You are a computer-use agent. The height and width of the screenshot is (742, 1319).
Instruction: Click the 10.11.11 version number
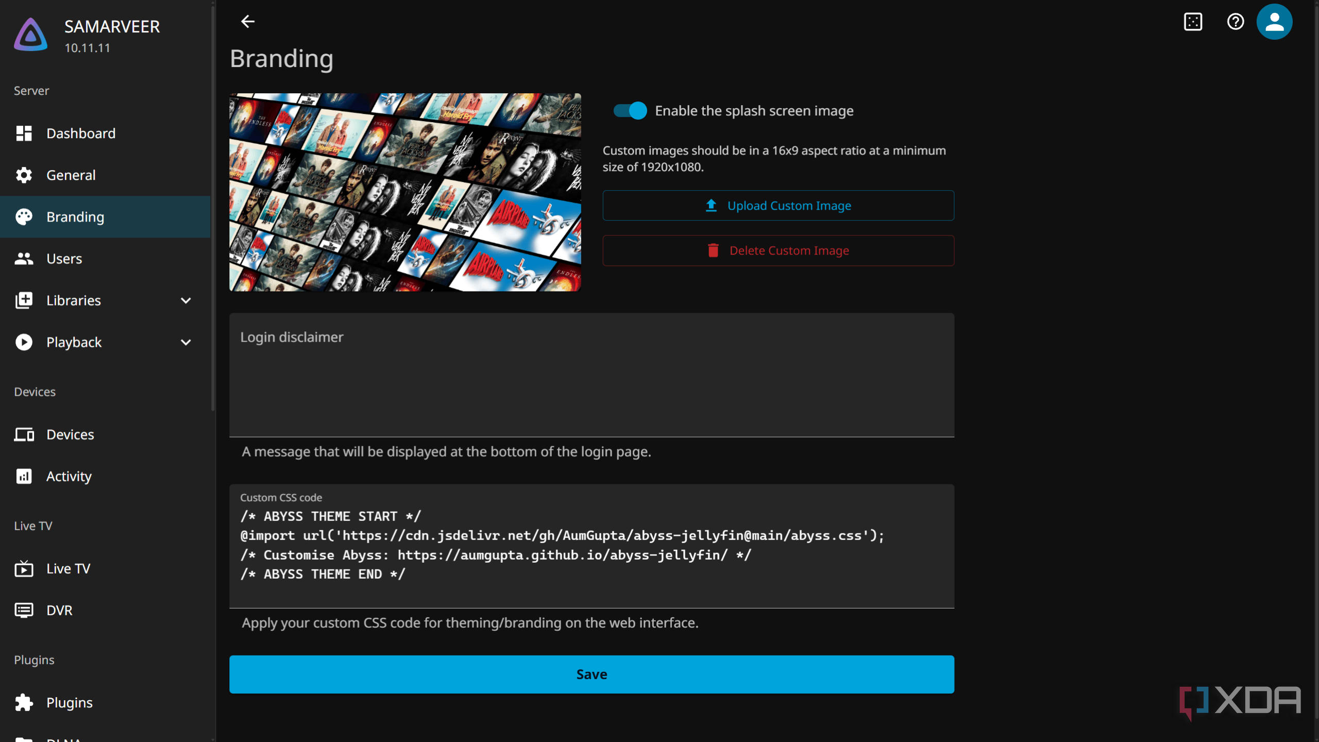(x=87, y=48)
